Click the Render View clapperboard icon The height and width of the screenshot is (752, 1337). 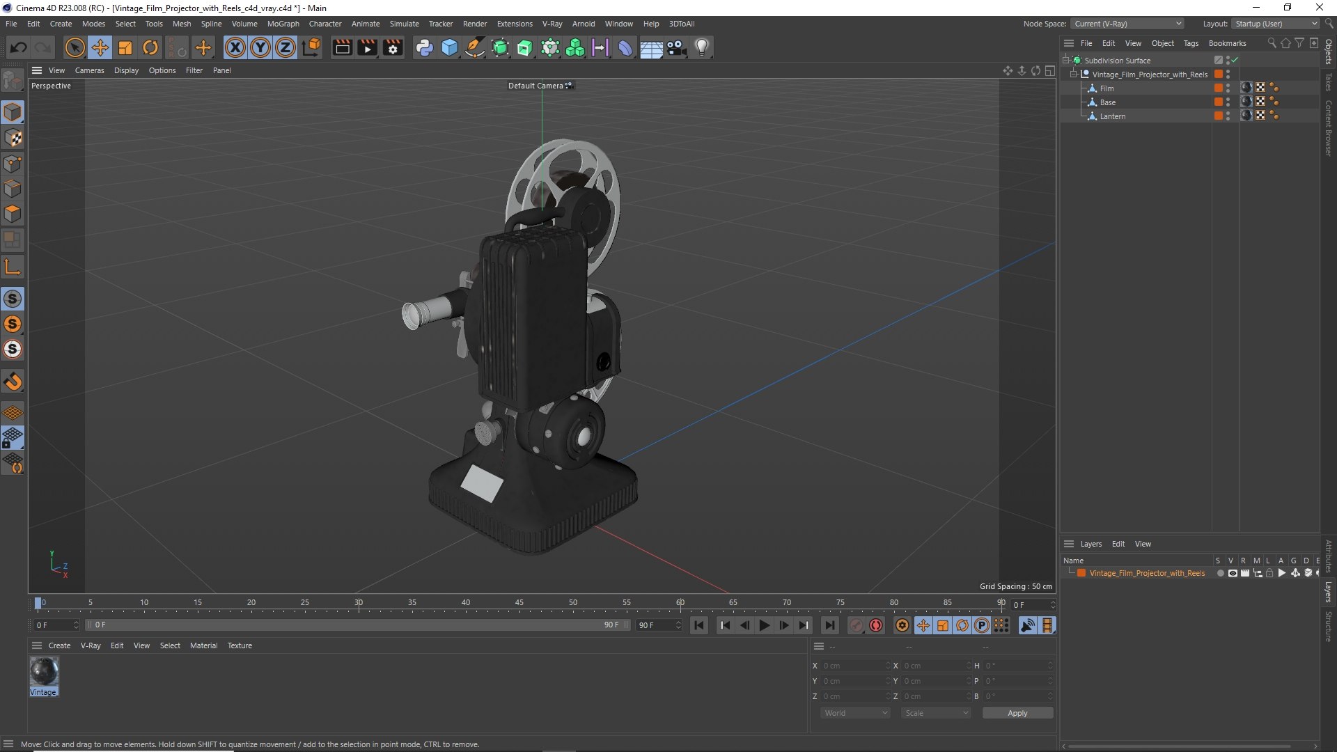(342, 47)
